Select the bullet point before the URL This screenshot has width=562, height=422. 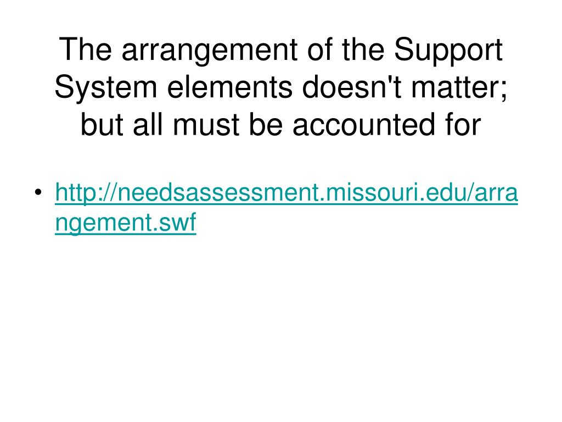tap(38, 192)
